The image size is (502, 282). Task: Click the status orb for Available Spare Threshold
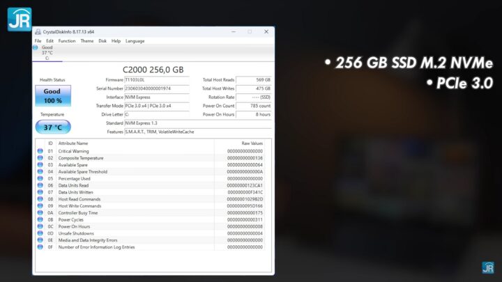40,172
